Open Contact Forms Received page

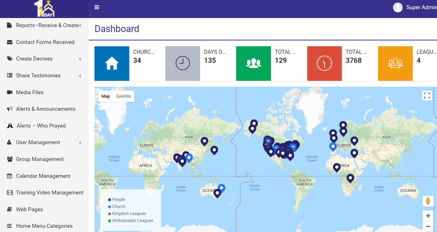click(45, 42)
